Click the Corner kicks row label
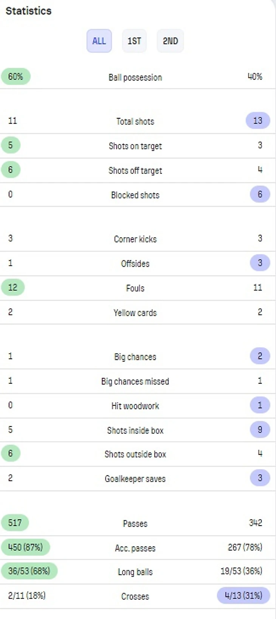Screen dimensions: 276x619 click(135, 239)
